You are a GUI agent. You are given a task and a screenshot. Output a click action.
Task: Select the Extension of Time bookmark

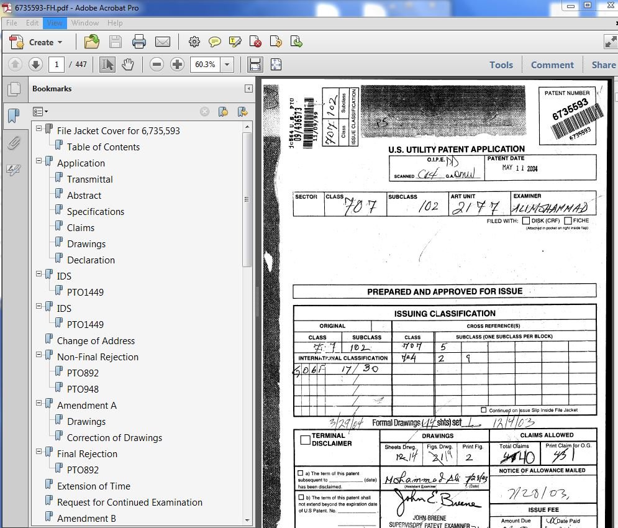point(93,486)
